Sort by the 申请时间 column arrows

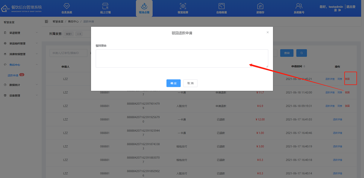[x=304, y=66]
